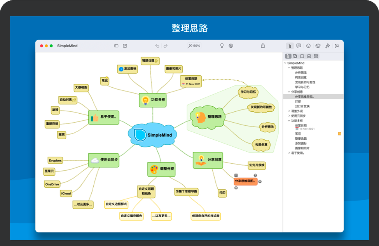Viewport: 379px width, 246px height.
Task: Redo the last undone action
Action: click(166, 46)
